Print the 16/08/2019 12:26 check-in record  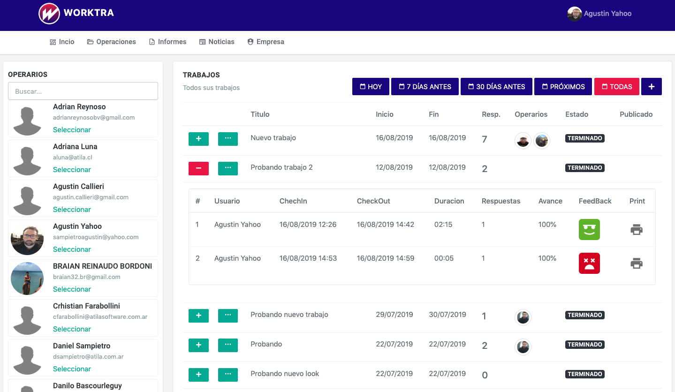(637, 230)
